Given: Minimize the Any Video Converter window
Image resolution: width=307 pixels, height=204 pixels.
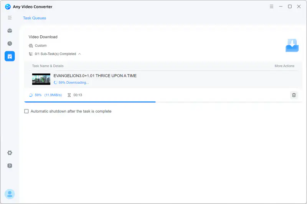Looking at the screenshot, I should tap(281, 7).
